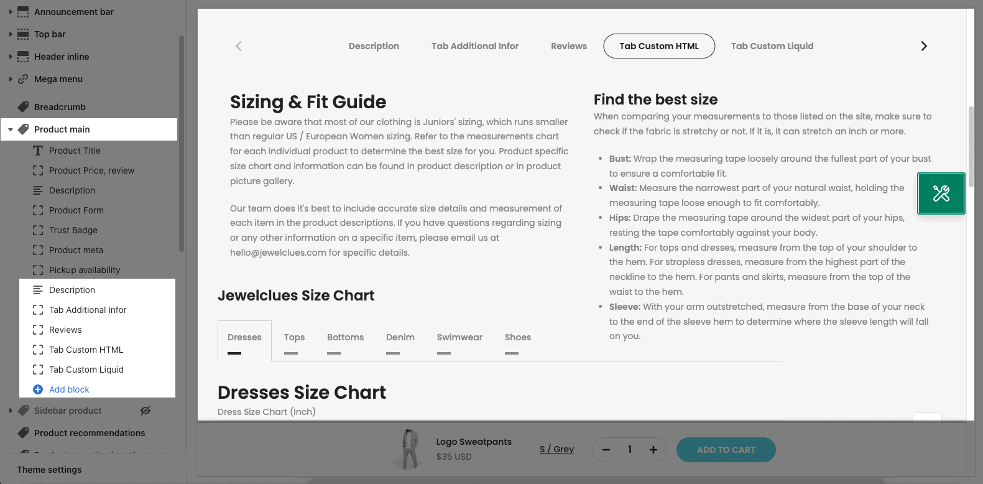Click the Product Title text icon
The height and width of the screenshot is (484, 983).
pos(38,151)
